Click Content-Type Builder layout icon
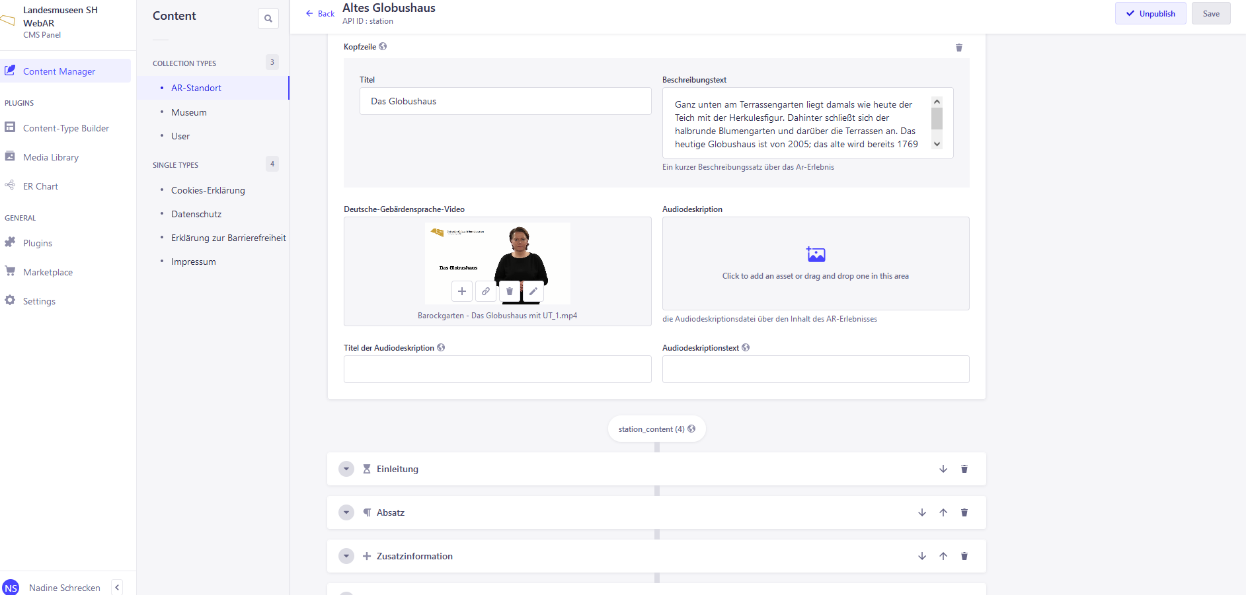This screenshot has width=1246, height=595. click(10, 127)
